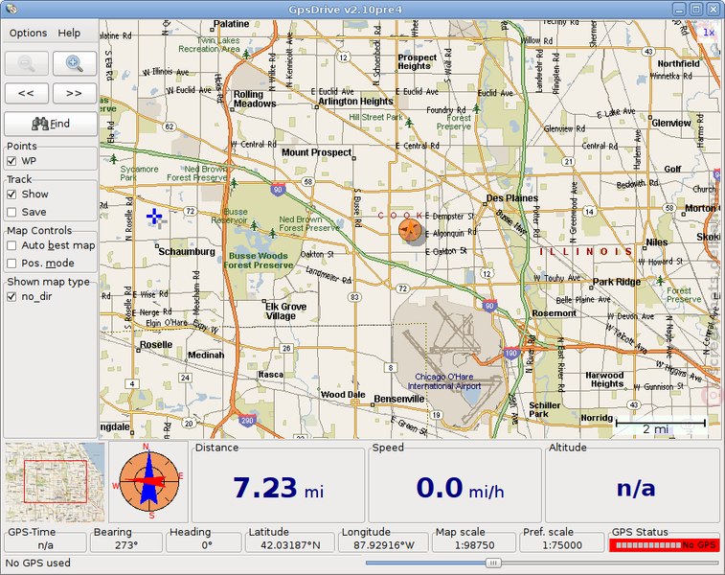This screenshot has height=575, width=725.
Task: Click the map scale slider handle
Action: (x=493, y=563)
